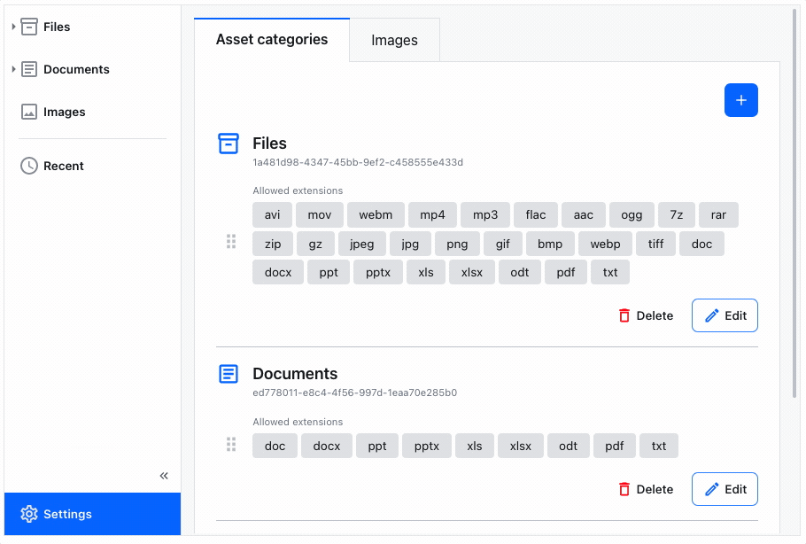Edit the Documents category
This screenshot has width=806, height=544.
pos(725,489)
